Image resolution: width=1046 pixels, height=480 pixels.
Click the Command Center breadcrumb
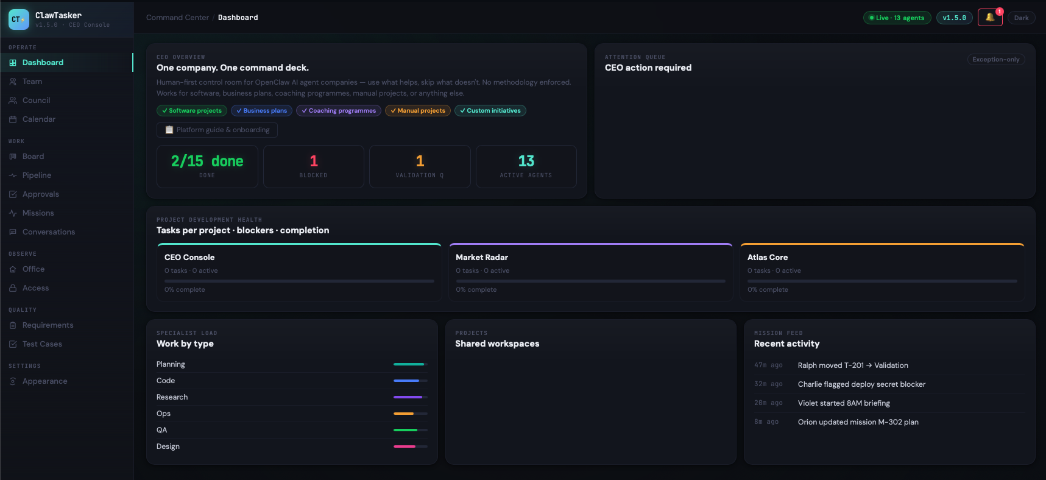177,18
